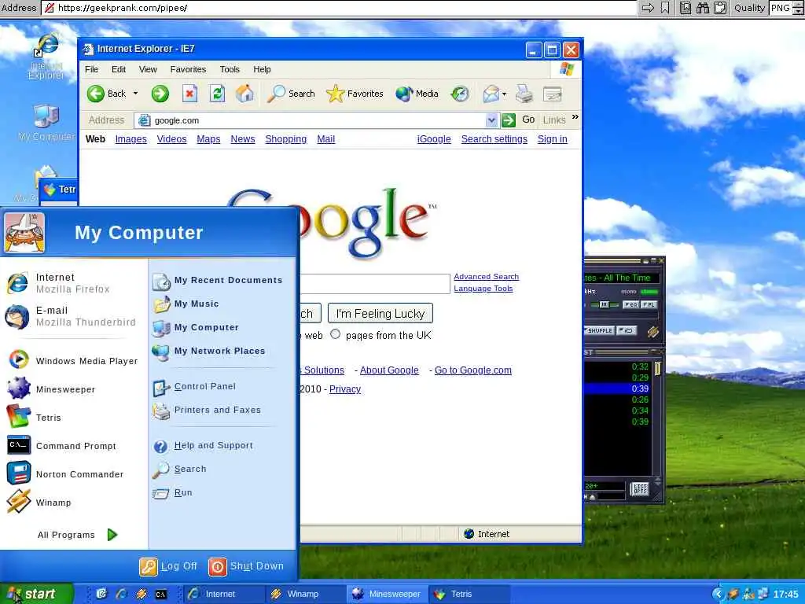
Task: Click the Refresh icon in IE toolbar
Action: (x=217, y=94)
